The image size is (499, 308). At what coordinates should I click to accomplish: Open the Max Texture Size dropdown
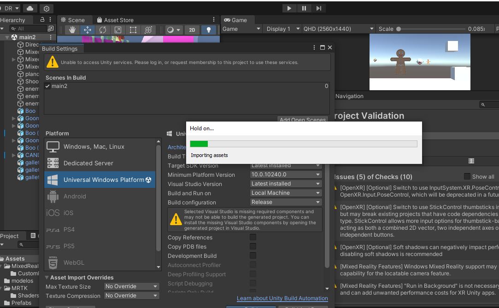click(131, 286)
